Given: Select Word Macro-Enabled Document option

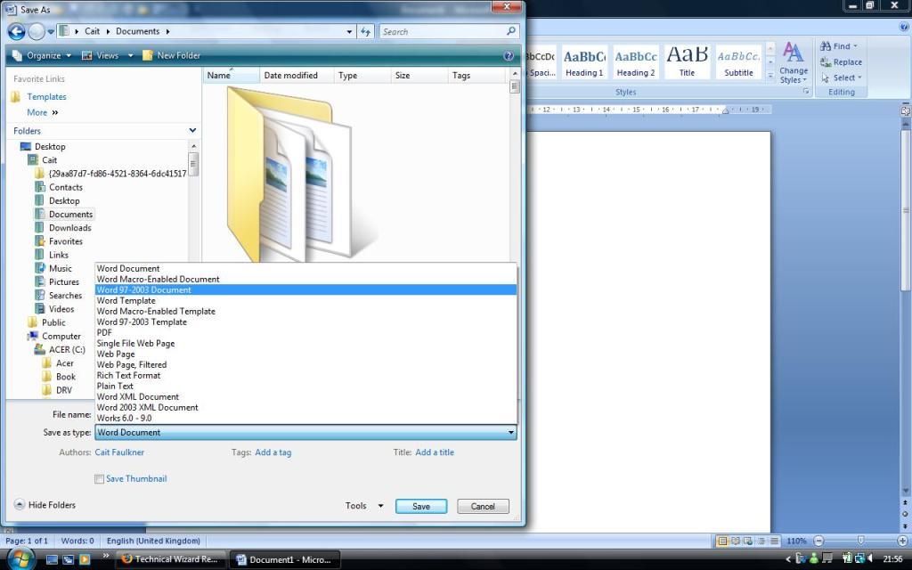Looking at the screenshot, I should [x=306, y=279].
